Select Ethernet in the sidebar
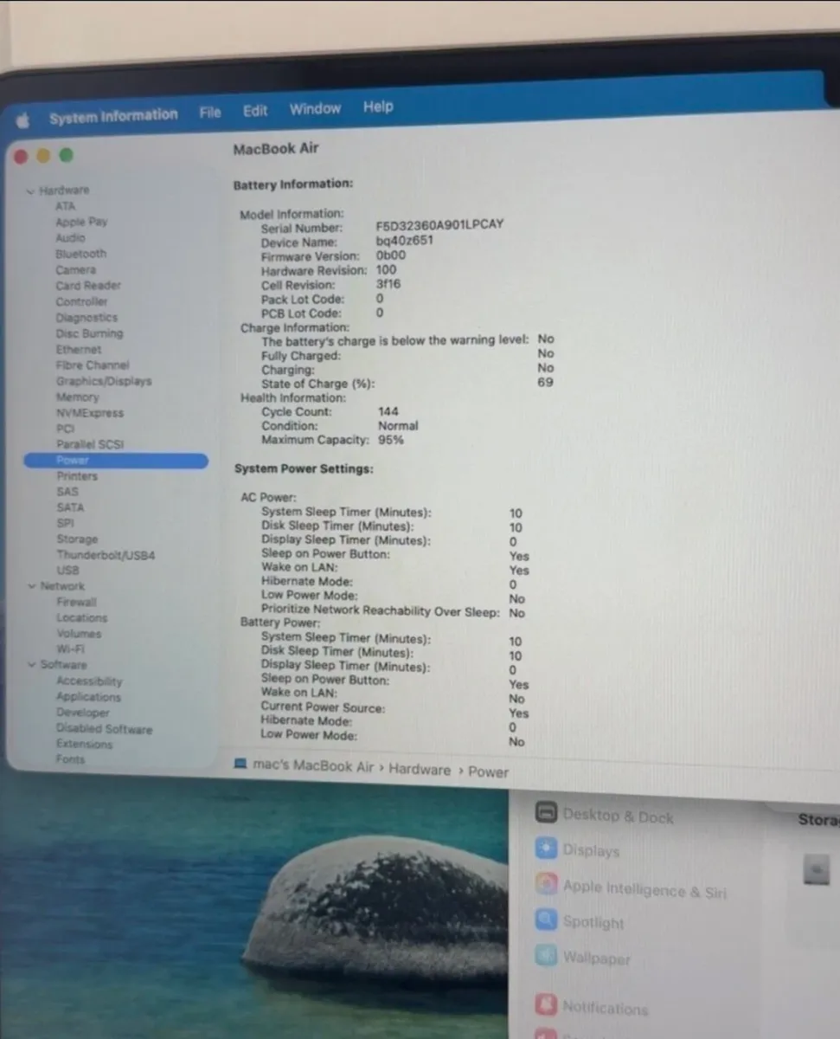Screen dimensions: 840x1039 click(x=79, y=349)
